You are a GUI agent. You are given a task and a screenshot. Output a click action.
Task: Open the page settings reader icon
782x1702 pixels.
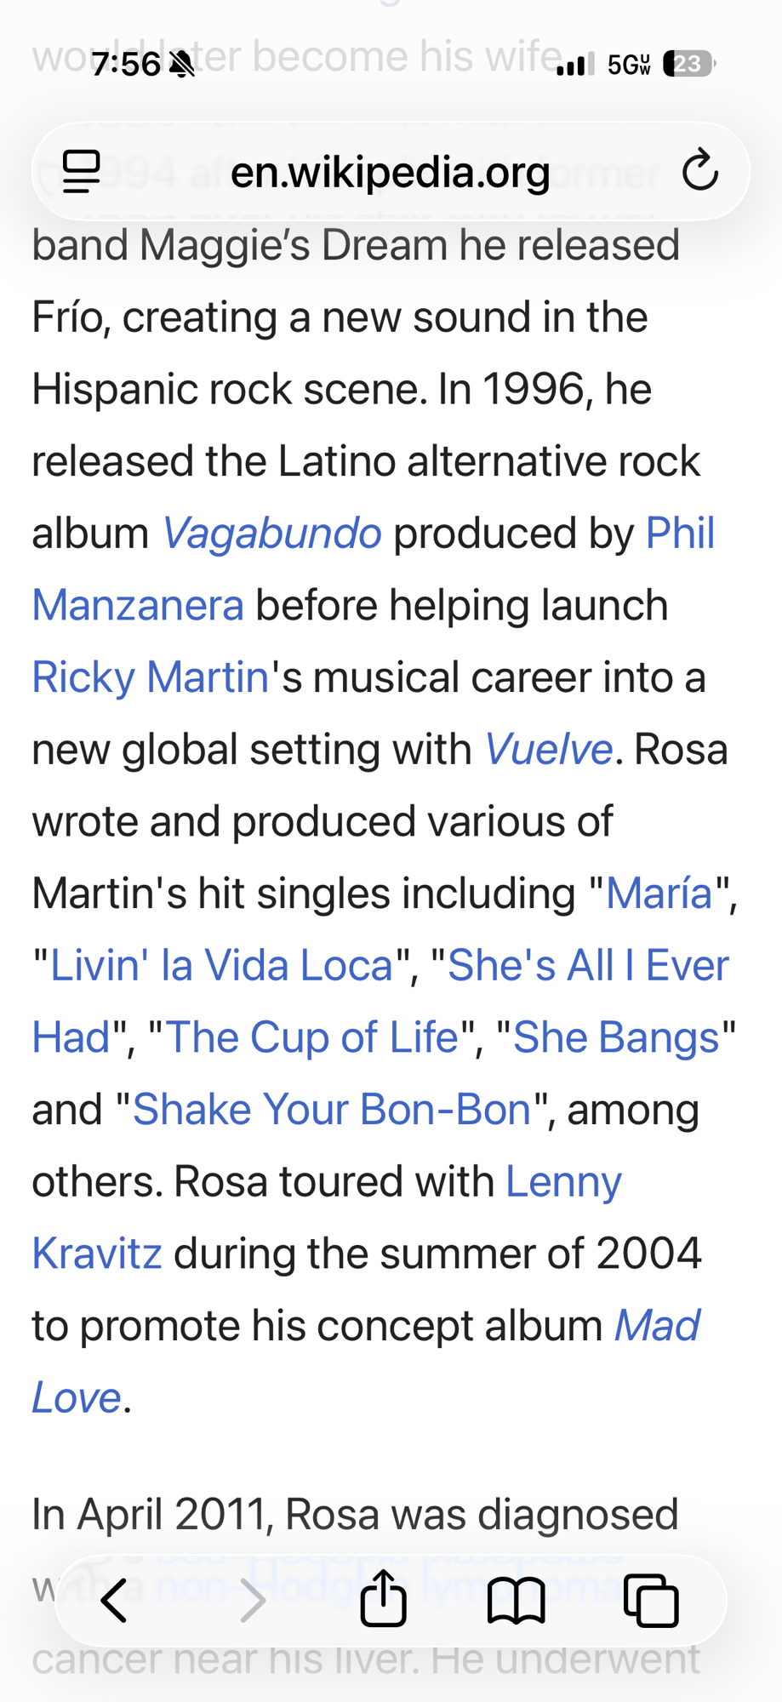tap(82, 171)
